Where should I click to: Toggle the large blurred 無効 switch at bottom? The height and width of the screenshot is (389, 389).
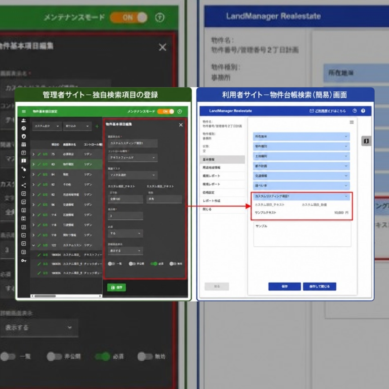click(145, 357)
